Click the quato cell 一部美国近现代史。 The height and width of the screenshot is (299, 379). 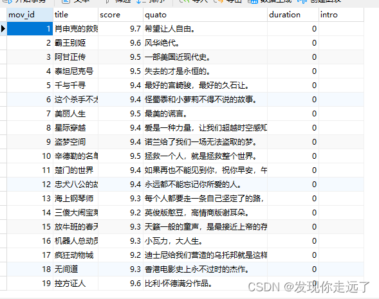[x=205, y=57]
